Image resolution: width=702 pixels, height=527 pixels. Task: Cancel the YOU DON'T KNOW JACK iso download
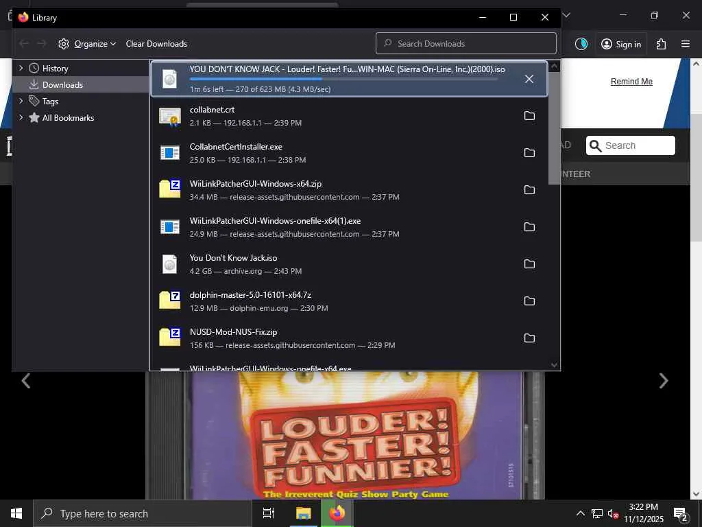pos(529,79)
